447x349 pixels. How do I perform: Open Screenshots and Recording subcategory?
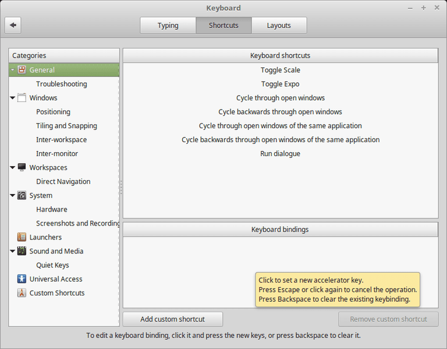(x=77, y=223)
